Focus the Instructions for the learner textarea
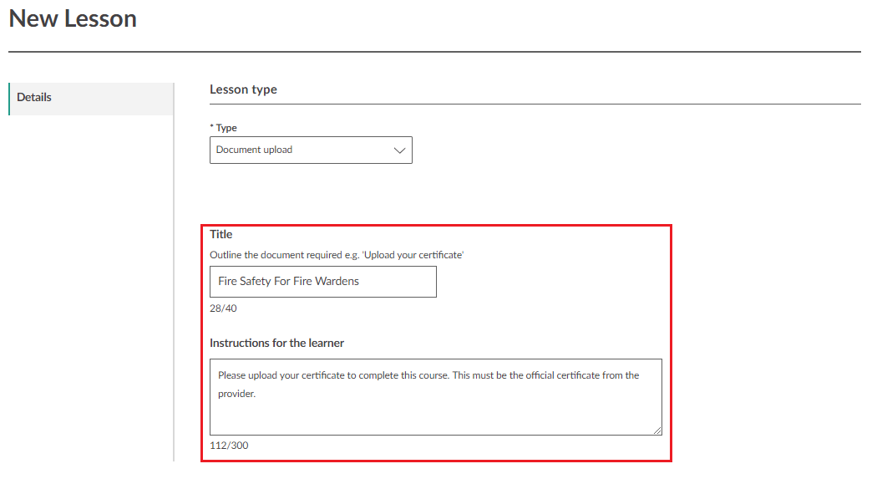The height and width of the screenshot is (479, 882). click(x=435, y=410)
